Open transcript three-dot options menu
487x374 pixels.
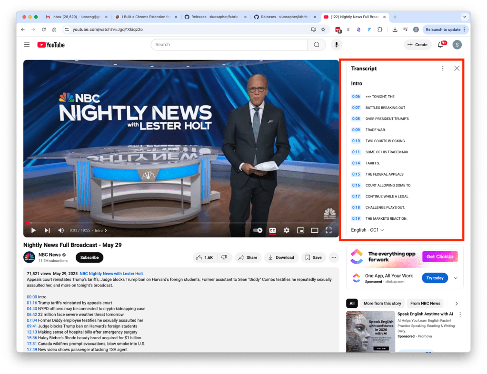pyautogui.click(x=443, y=69)
